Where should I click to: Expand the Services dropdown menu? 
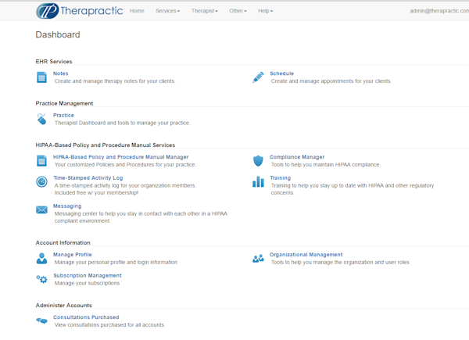(167, 11)
